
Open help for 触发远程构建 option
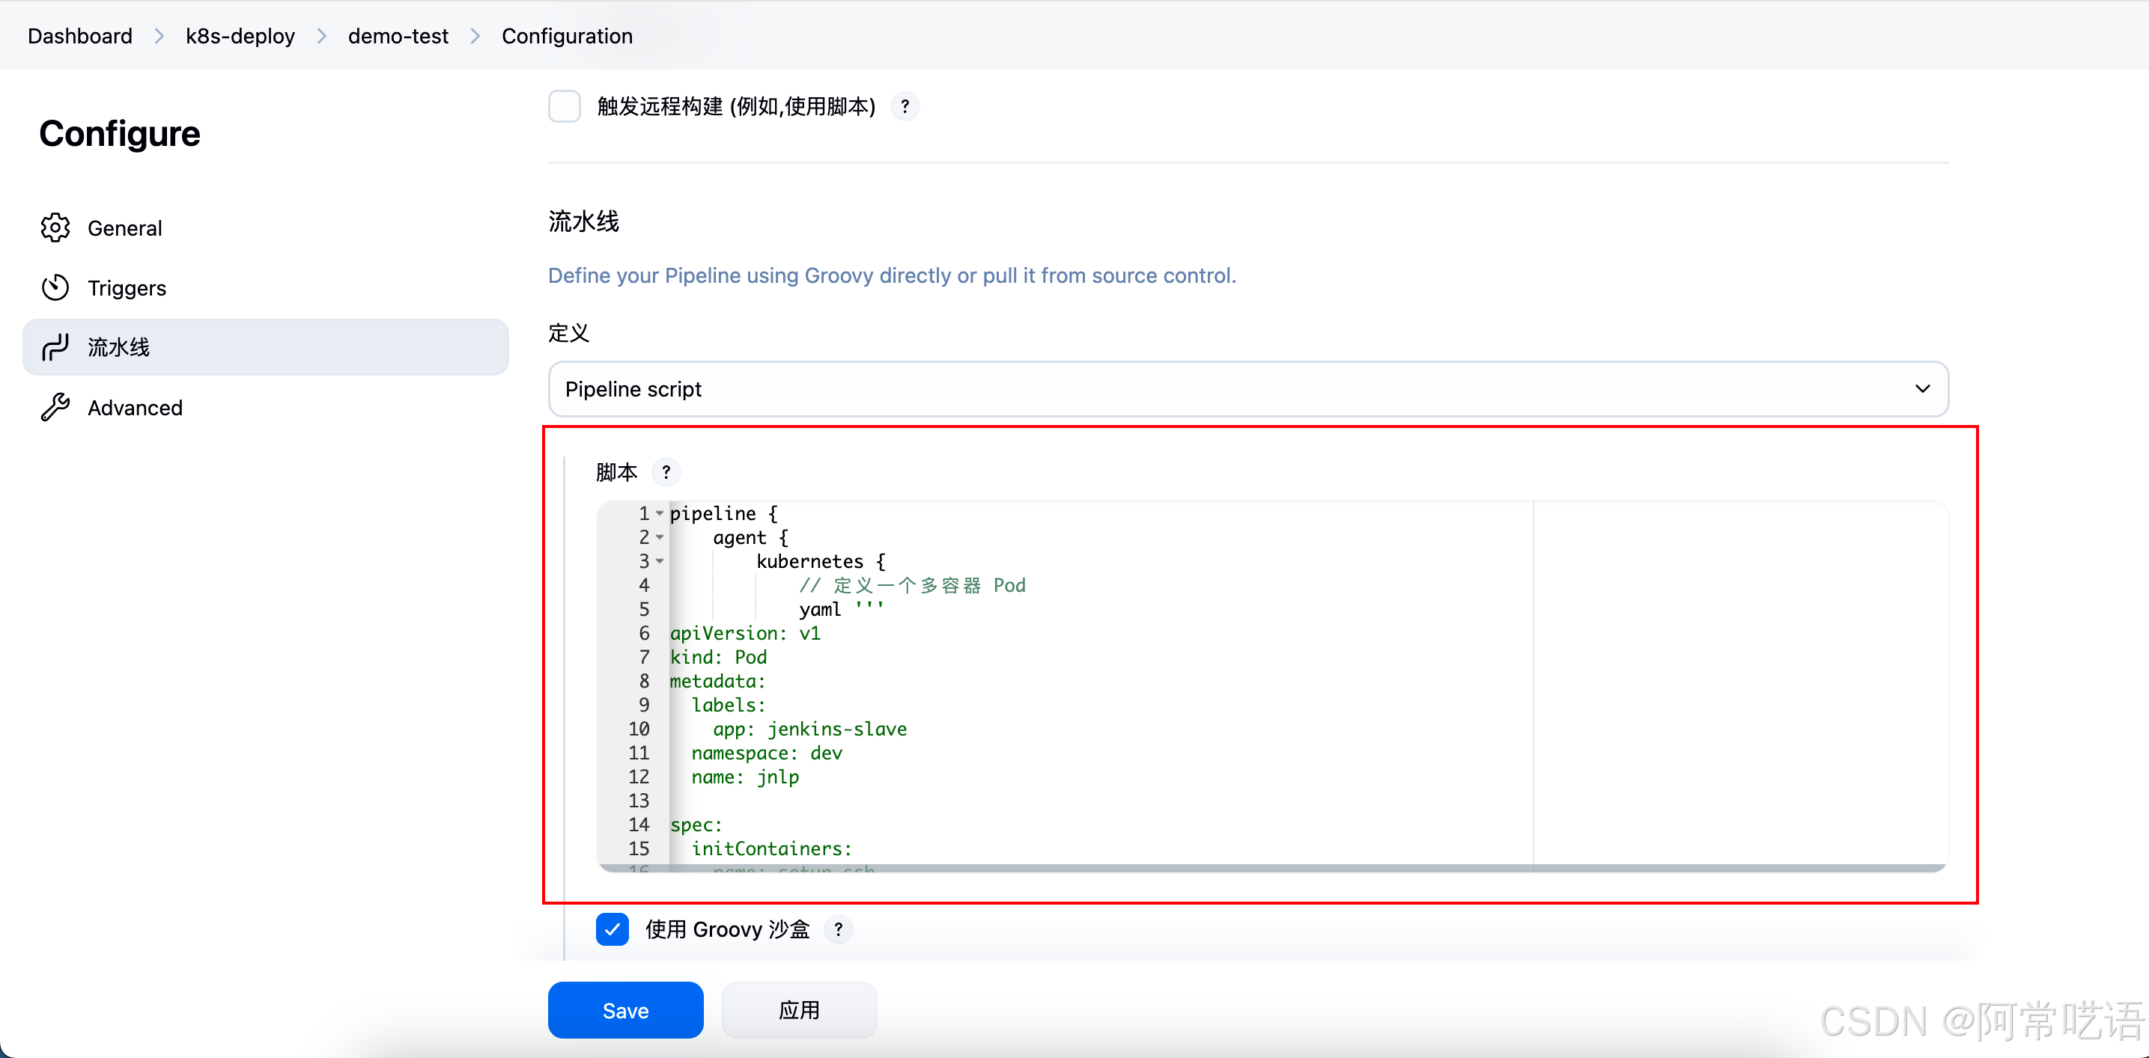click(905, 107)
